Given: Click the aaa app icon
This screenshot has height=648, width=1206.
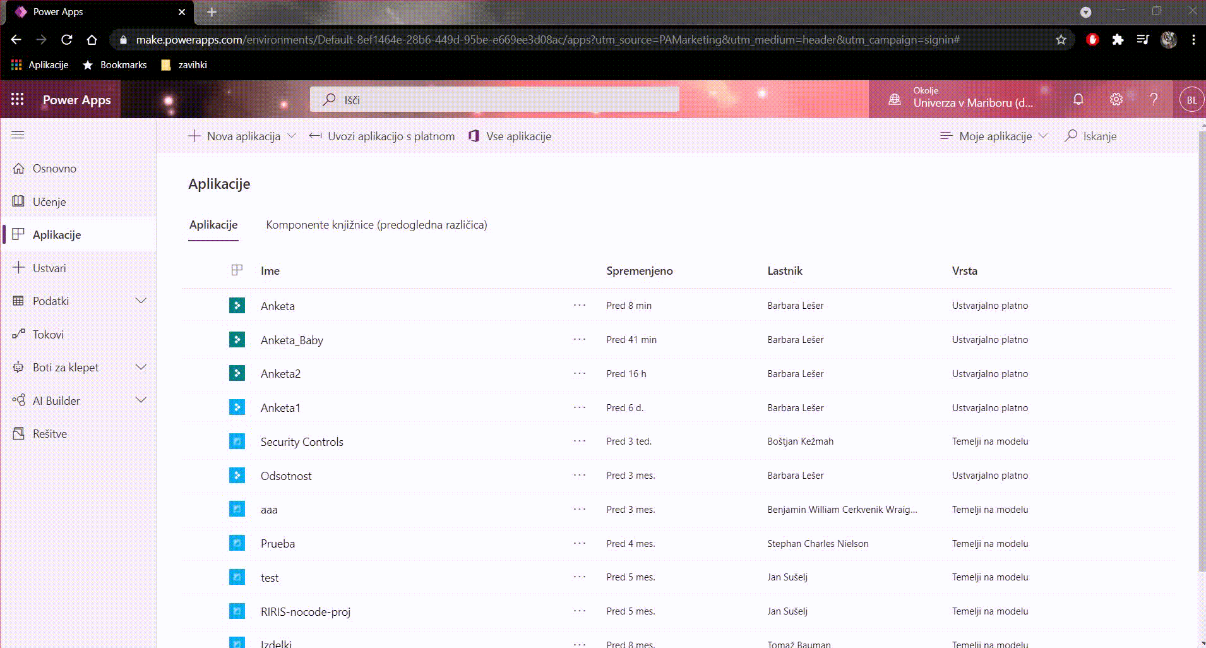Looking at the screenshot, I should point(237,509).
